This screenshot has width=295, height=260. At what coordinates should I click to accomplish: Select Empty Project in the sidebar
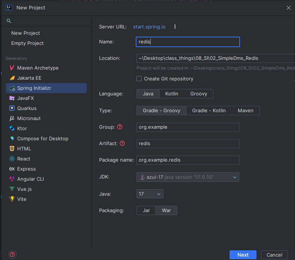27,43
